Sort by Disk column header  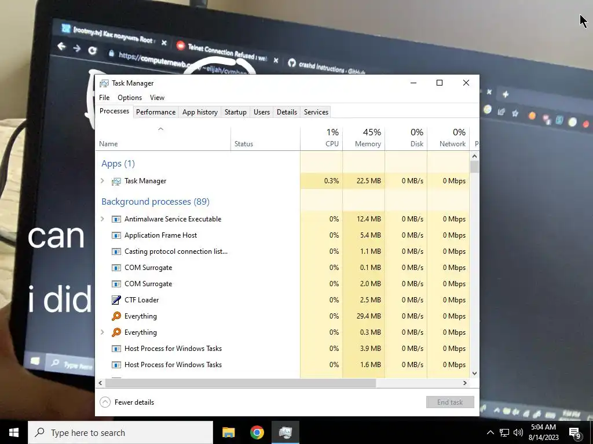click(x=406, y=139)
